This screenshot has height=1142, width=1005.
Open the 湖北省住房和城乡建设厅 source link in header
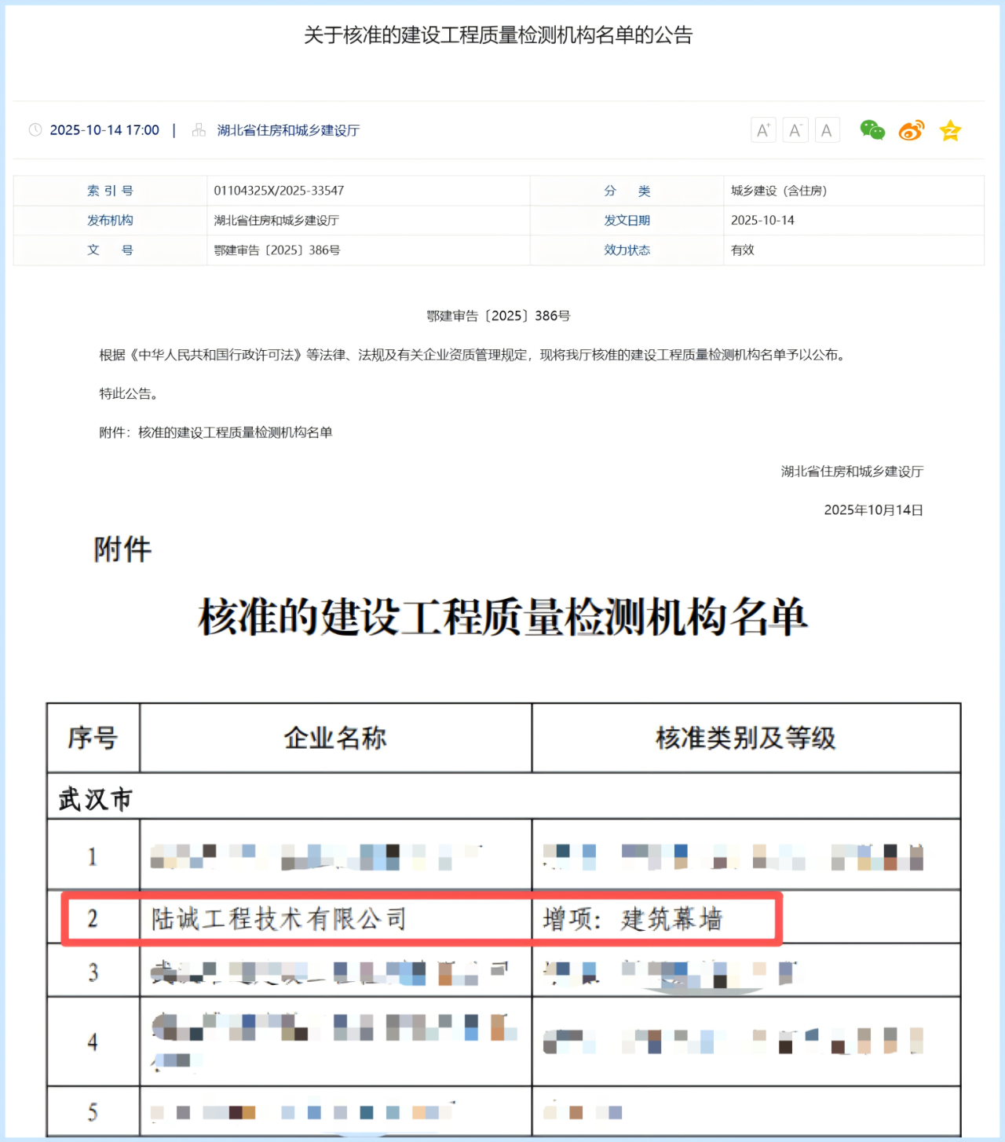(288, 130)
